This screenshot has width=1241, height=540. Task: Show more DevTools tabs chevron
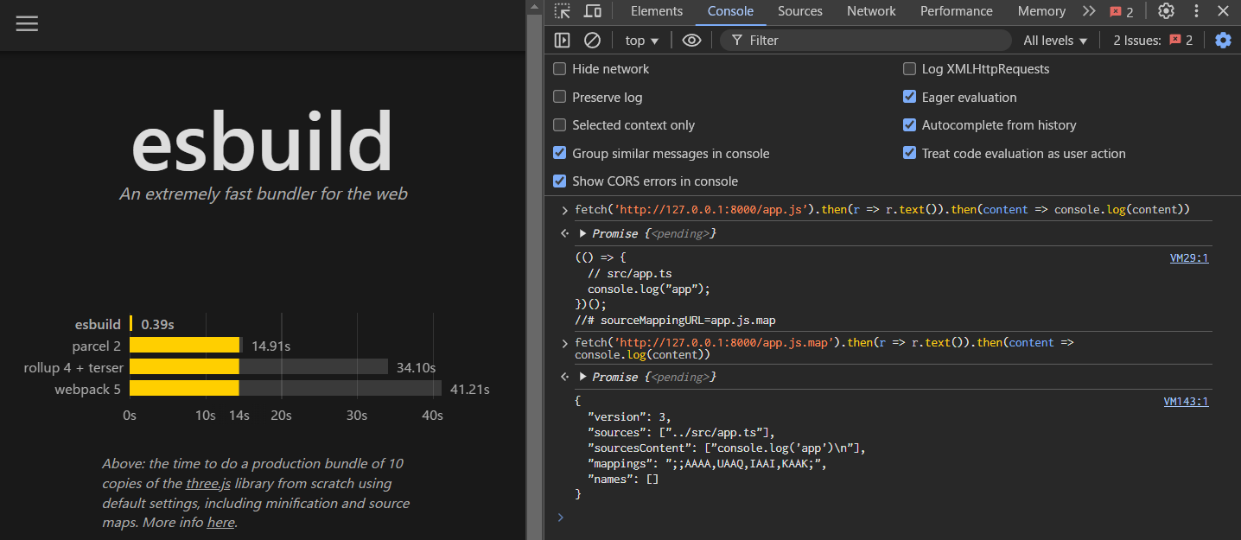pos(1089,11)
